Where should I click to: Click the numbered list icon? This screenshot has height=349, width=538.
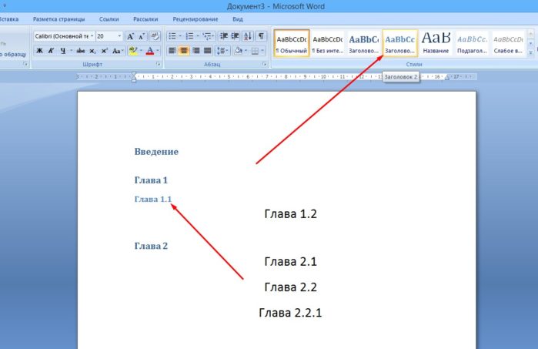[189, 36]
